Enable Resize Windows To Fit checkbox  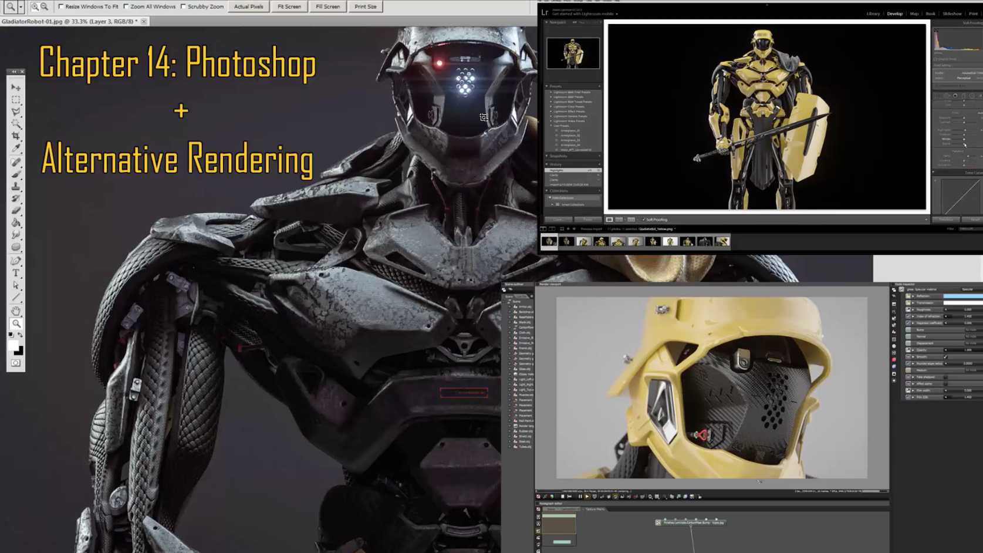click(x=61, y=6)
